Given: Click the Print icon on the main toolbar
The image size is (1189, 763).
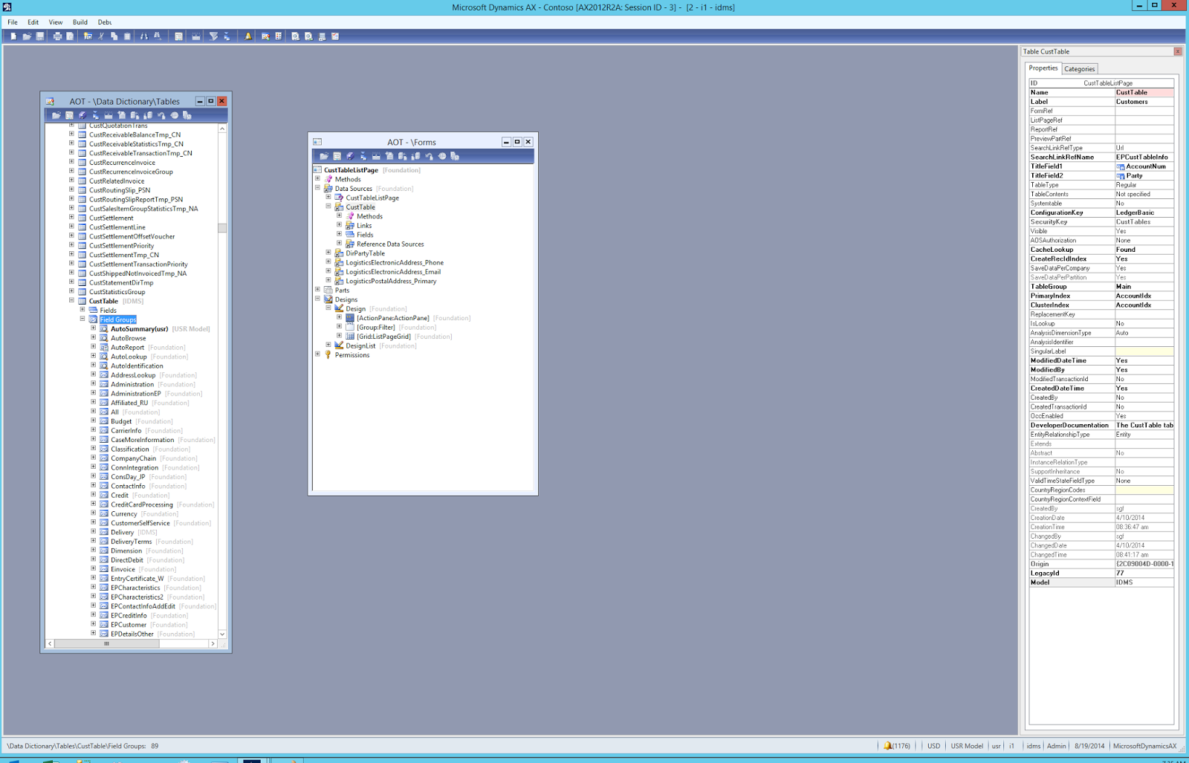Looking at the screenshot, I should pyautogui.click(x=56, y=36).
